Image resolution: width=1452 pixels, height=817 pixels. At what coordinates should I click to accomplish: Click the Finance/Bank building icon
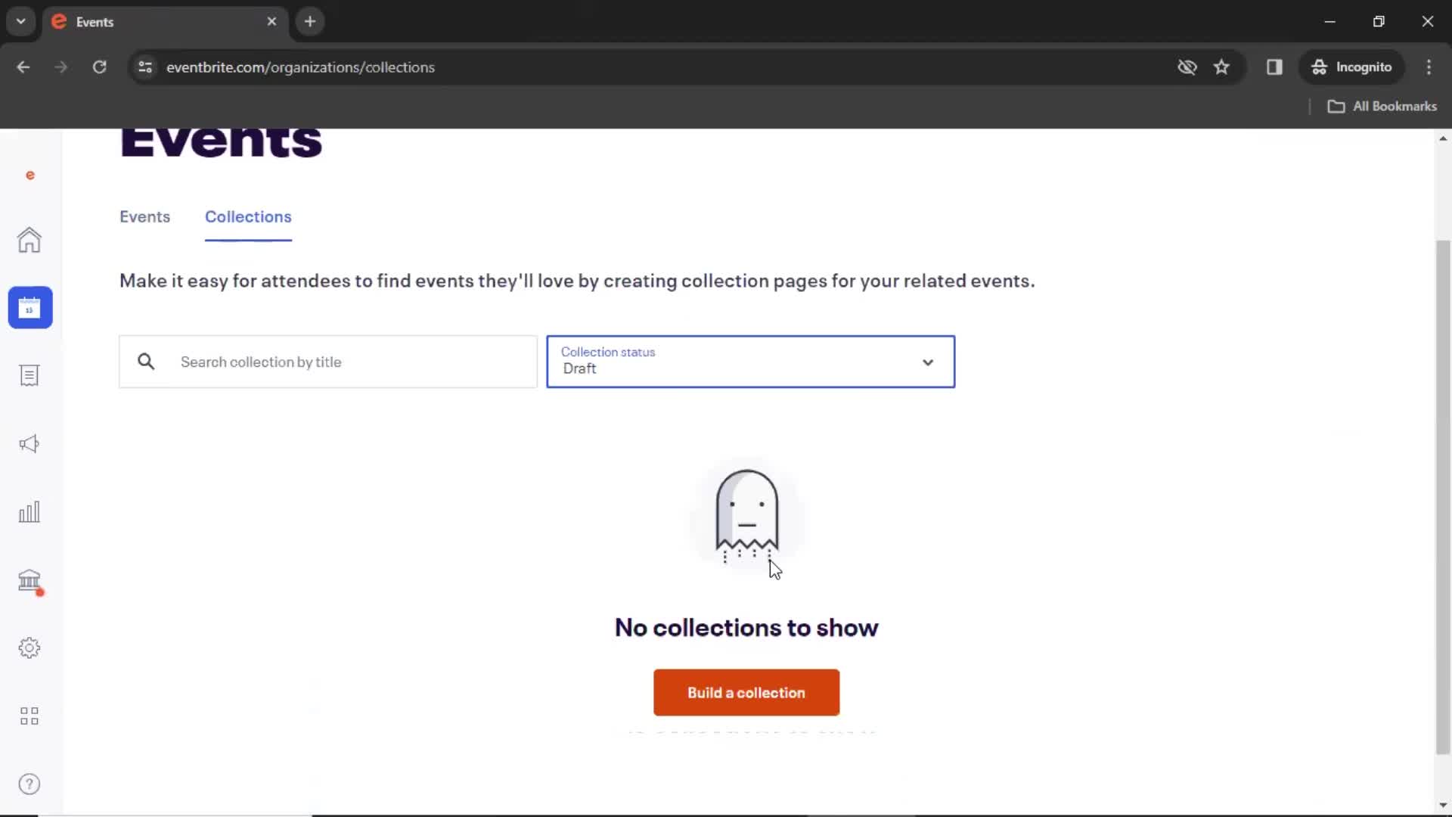[x=29, y=580]
